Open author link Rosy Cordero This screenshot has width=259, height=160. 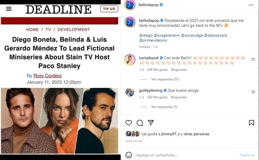click(x=47, y=76)
